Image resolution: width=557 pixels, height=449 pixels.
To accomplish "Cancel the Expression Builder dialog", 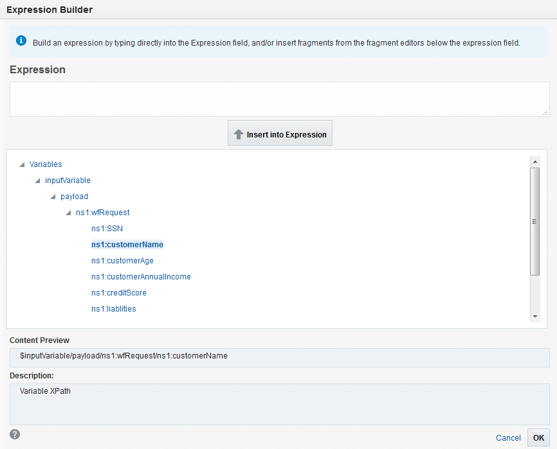I will [508, 437].
